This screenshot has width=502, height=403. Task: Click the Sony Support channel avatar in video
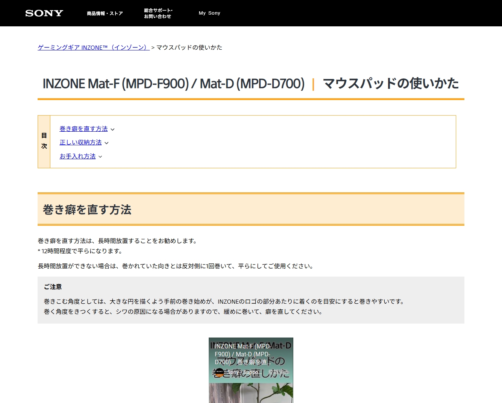(220, 372)
